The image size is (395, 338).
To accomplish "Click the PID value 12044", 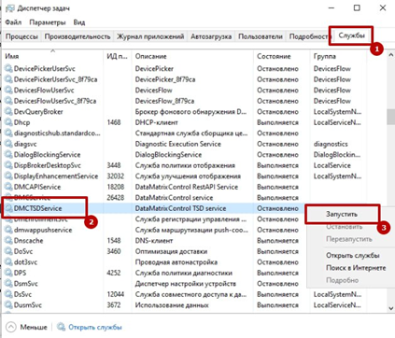I will [x=115, y=294].
